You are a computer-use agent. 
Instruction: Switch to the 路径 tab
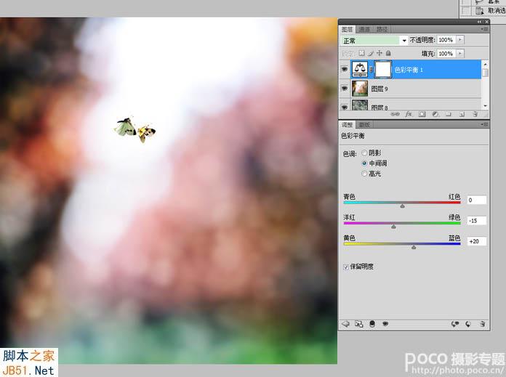coord(382,29)
